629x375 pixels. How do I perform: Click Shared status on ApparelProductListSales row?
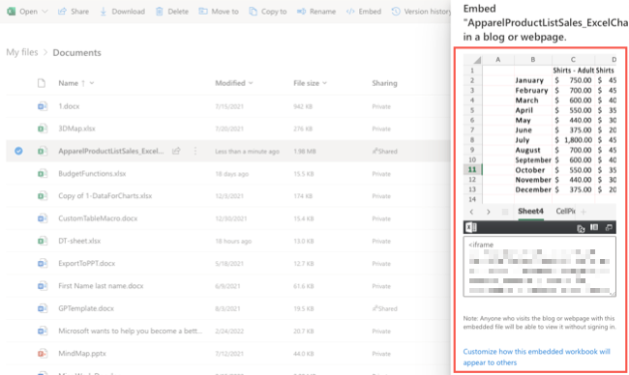(385, 151)
